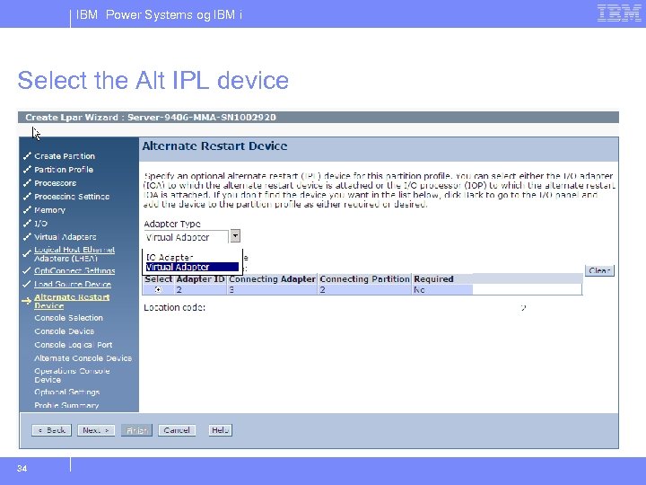Click Memory step in sidebar
The image size is (646, 485).
[x=50, y=210]
